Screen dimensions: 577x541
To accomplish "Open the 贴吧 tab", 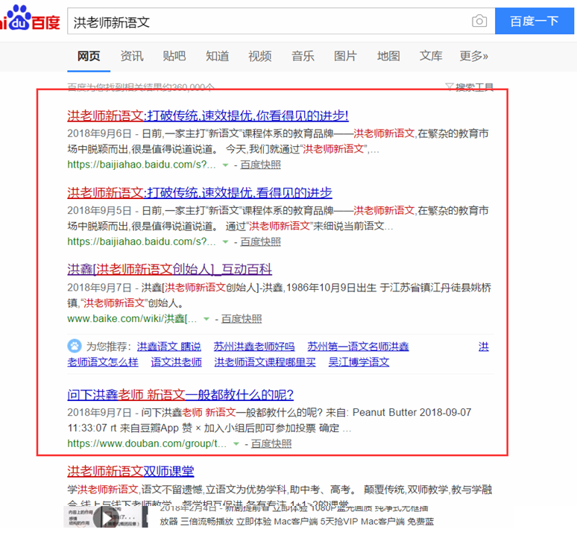I will [174, 57].
